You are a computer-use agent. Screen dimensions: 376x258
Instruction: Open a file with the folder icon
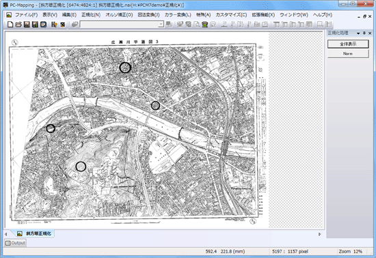tap(18, 24)
